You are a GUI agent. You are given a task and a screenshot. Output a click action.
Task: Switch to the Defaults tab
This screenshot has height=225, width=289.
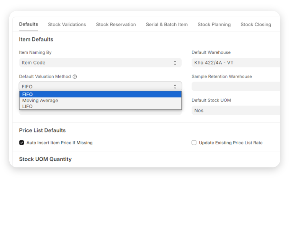29,24
